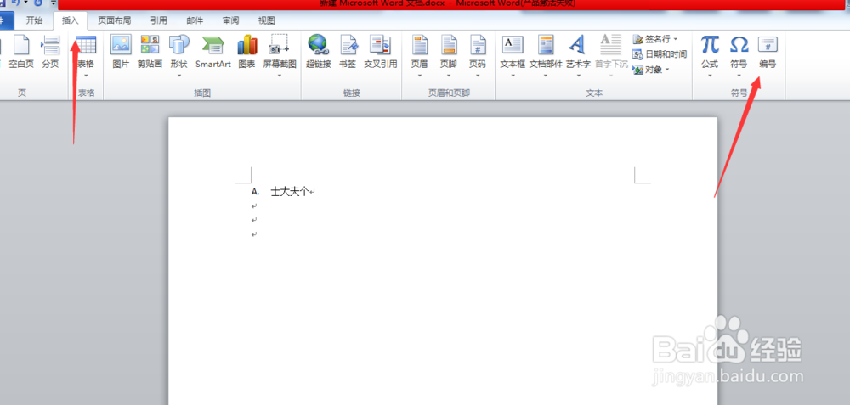
Task: Click the Number (编号) button
Action: [x=768, y=53]
